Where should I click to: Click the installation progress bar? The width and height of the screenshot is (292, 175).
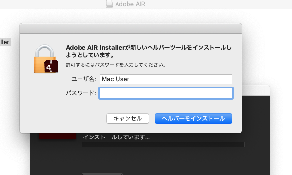[x=163, y=144]
